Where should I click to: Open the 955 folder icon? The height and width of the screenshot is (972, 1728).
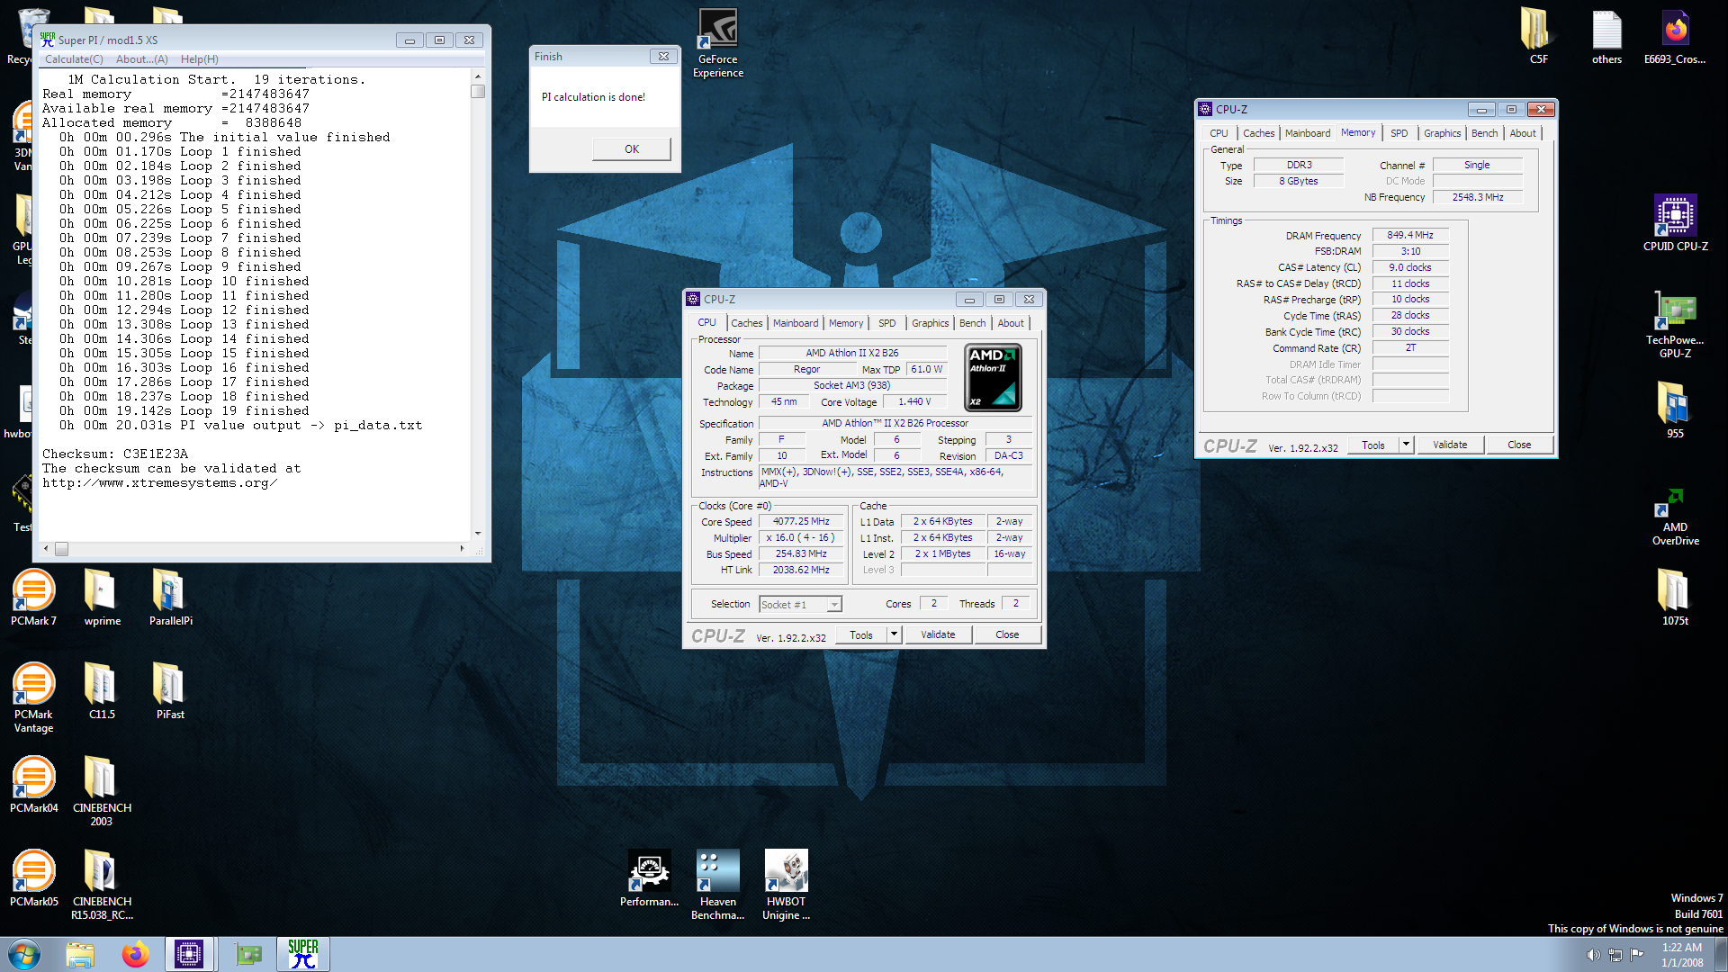point(1674,410)
